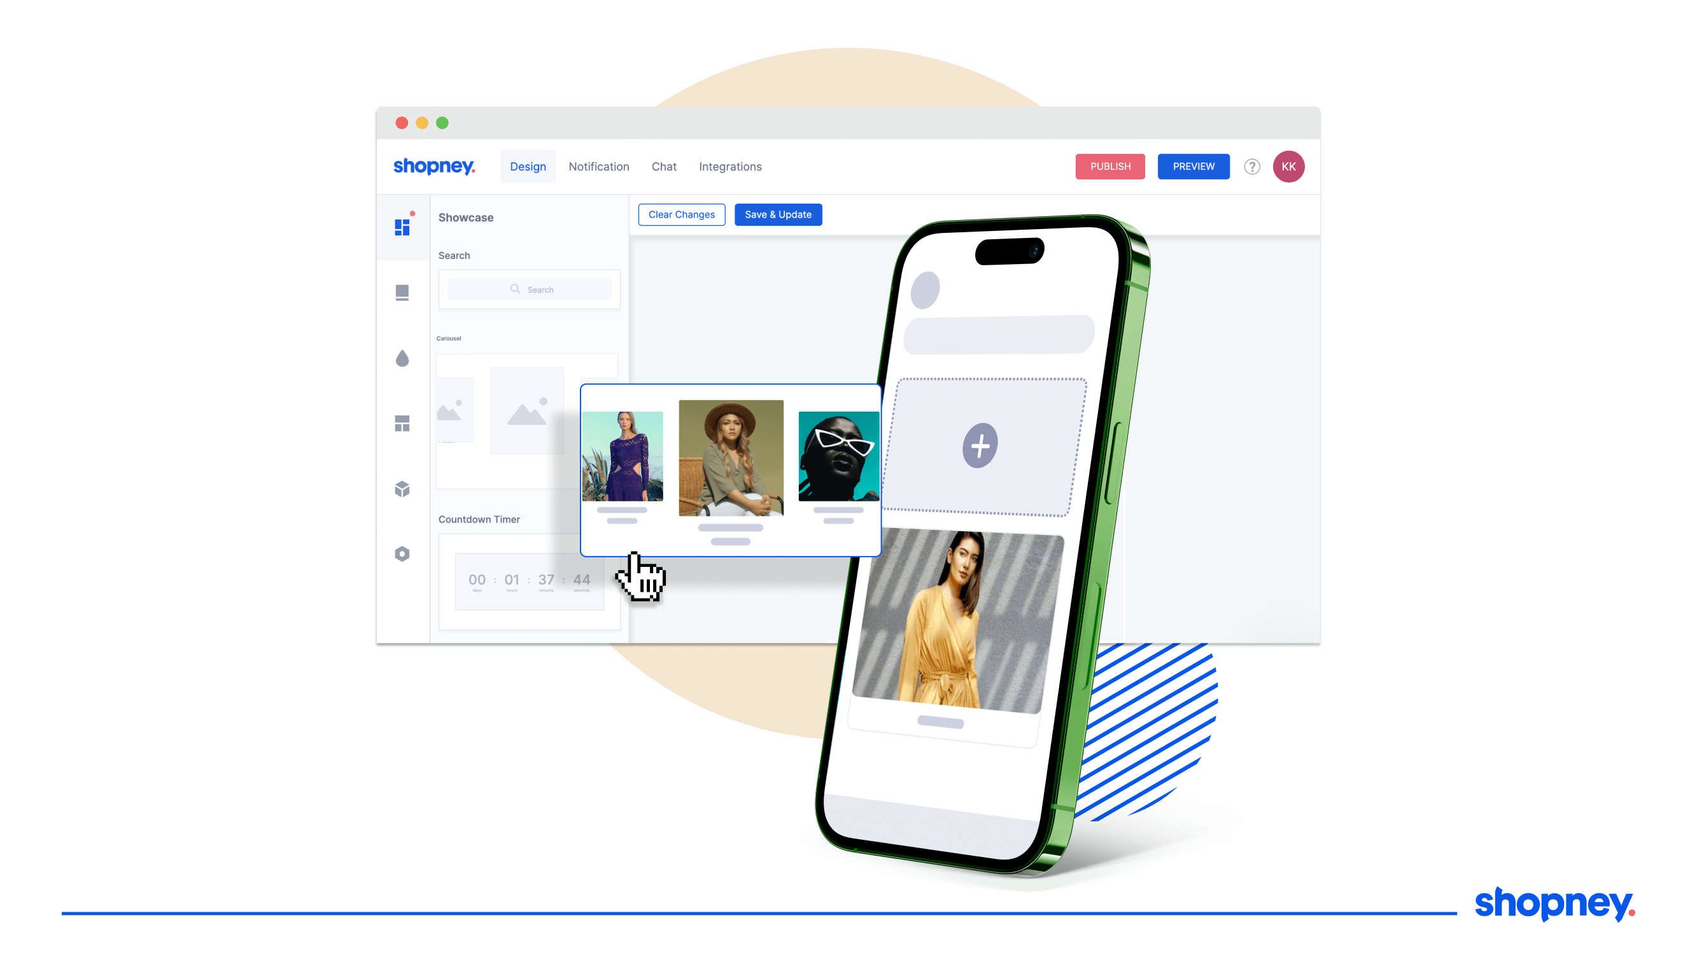Click the Clear Changes button
The width and height of the screenshot is (1697, 955).
[682, 214]
